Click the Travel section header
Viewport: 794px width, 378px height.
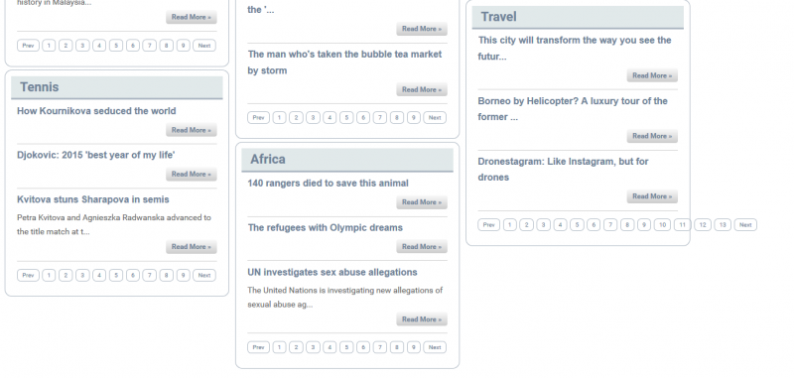578,17
